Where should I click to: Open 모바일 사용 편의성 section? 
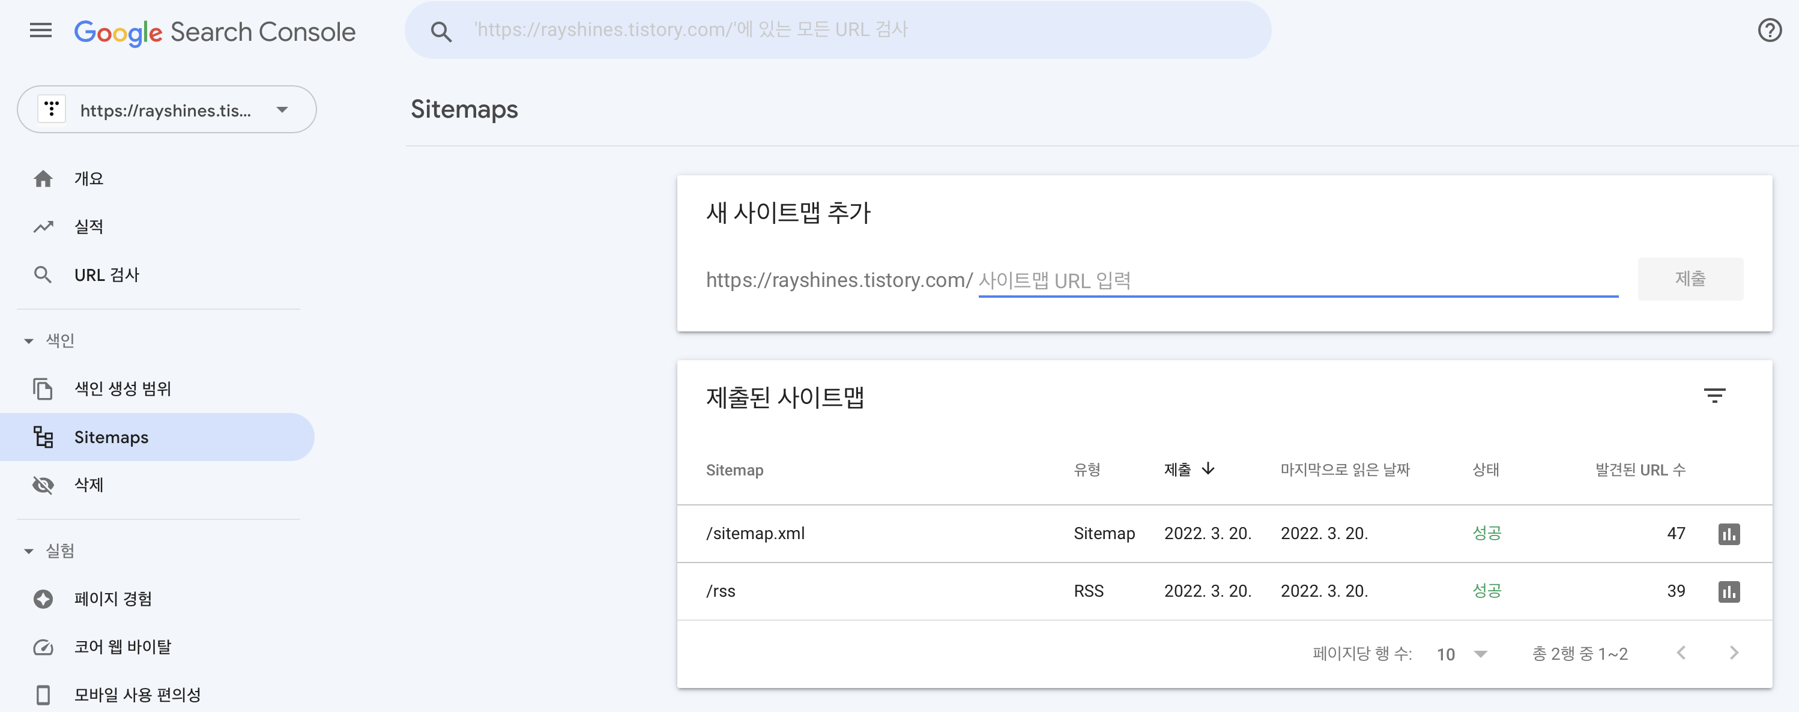pos(43,695)
